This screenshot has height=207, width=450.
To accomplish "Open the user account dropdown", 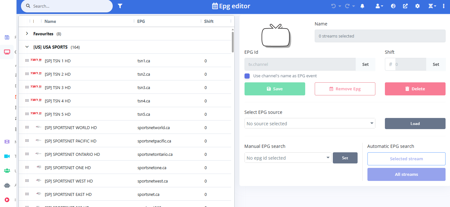I will click(x=379, y=6).
